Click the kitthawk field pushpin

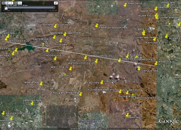139,69
